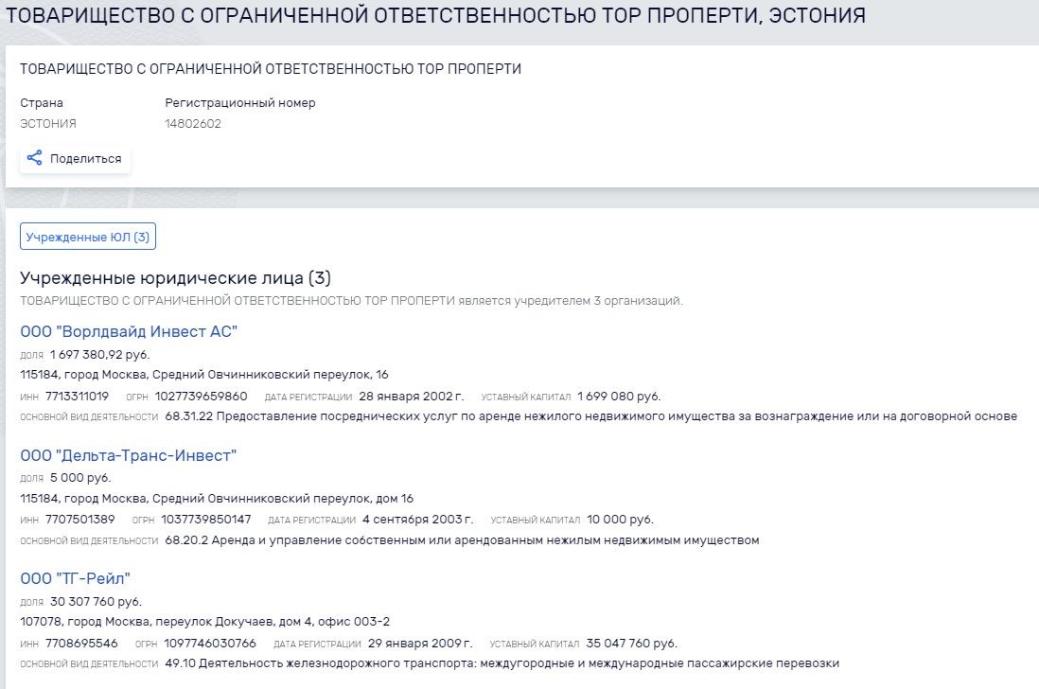Open the Учрежденные ЮЛ (3) tab
This screenshot has width=1039, height=689.
(87, 237)
